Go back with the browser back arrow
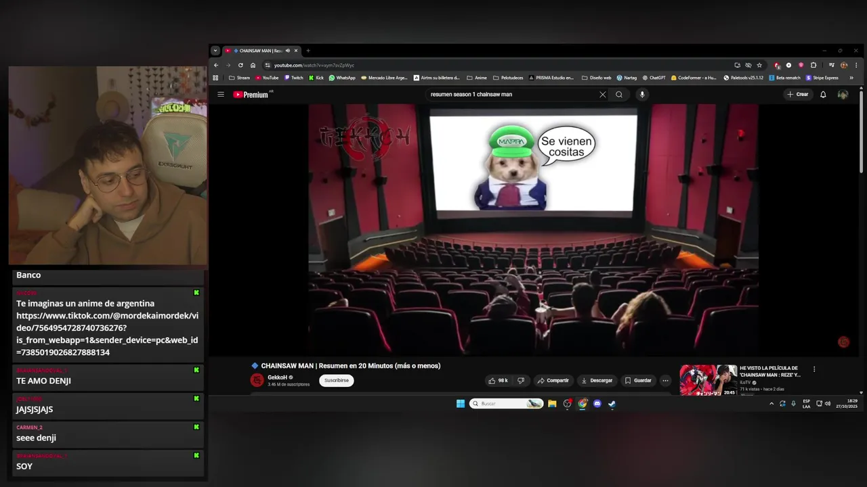This screenshot has width=867, height=487. 216,65
